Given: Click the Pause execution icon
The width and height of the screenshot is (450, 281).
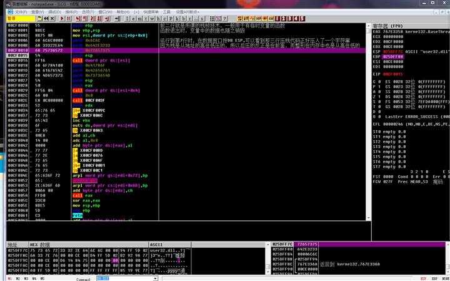Looking at the screenshot, I should 68,18.
